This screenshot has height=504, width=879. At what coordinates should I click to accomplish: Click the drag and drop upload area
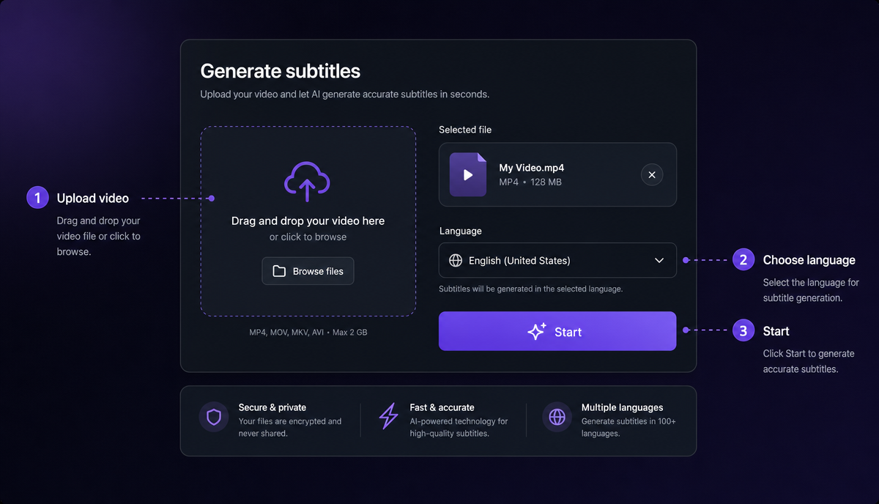[x=308, y=220]
